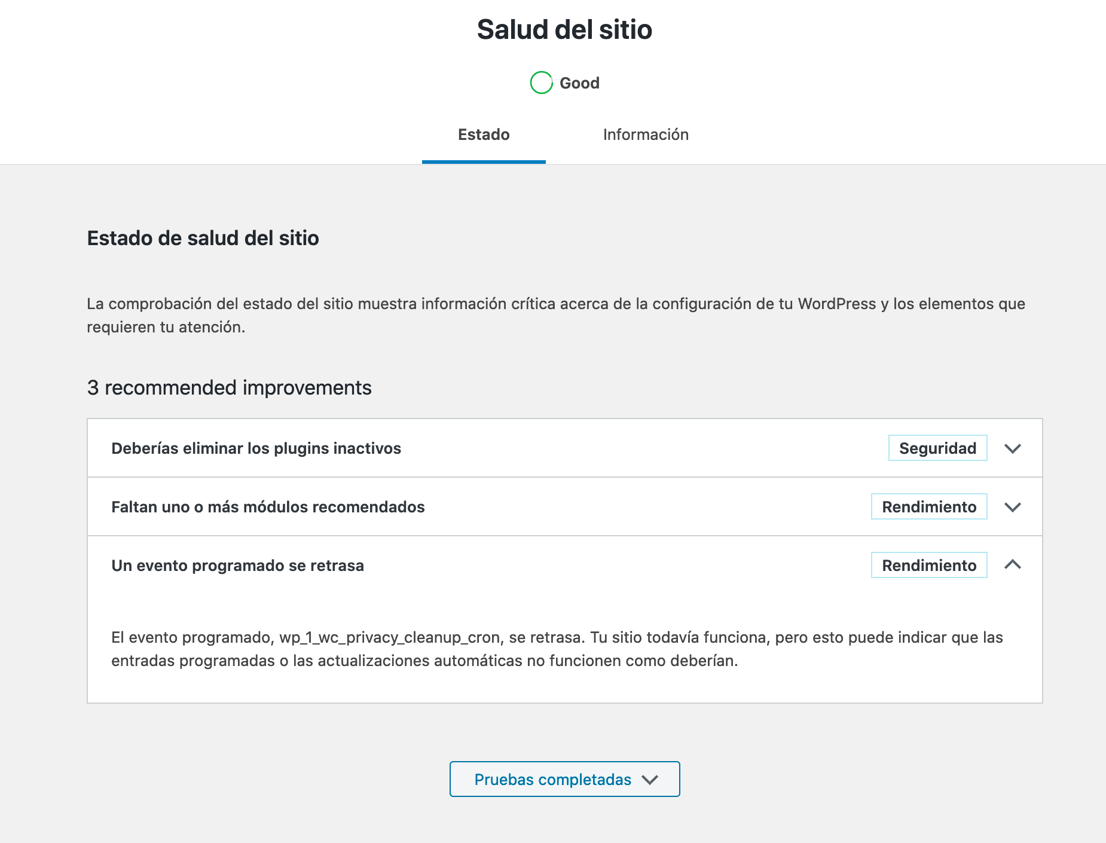Click 'Deberías eliminar los plugins inactivos' title
Screen dimensions: 1106x843
(x=256, y=448)
